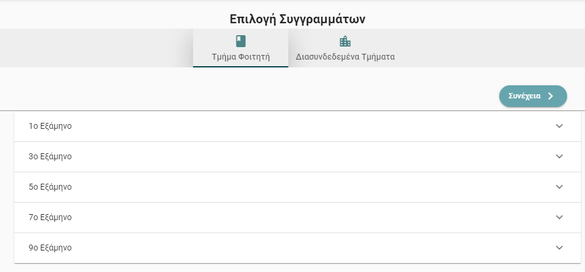
Task: Click the building icon above Διασυνδεδεμένα Τμήματα
Action: (345, 41)
